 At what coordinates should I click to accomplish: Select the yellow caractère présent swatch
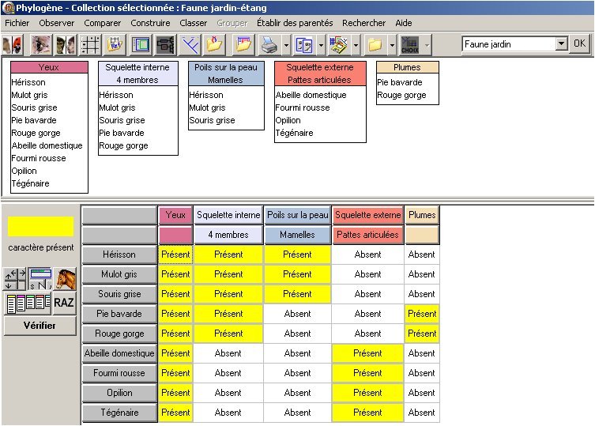click(40, 227)
